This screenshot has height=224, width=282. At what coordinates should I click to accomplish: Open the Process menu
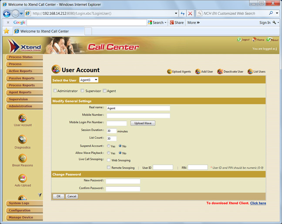click(x=24, y=64)
